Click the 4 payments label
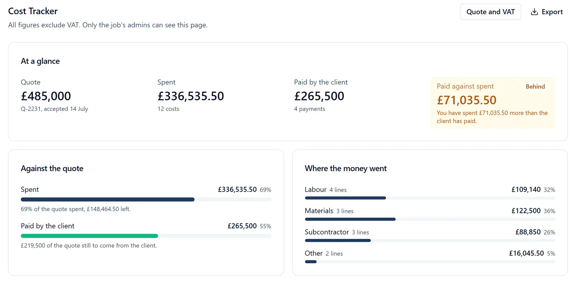576x282 pixels. tap(310, 109)
